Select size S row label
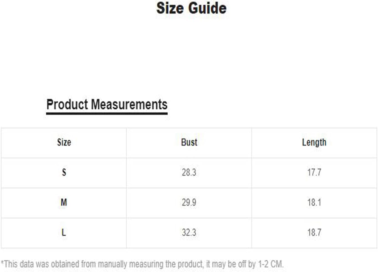378x272 pixels. point(64,172)
